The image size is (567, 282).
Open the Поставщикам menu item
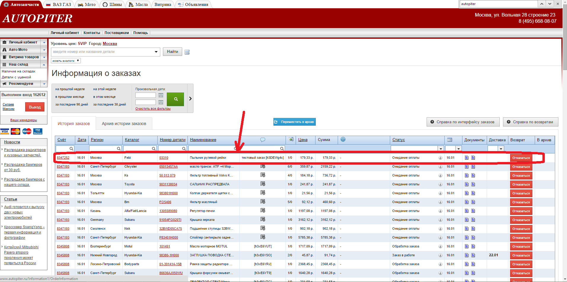[x=117, y=33]
